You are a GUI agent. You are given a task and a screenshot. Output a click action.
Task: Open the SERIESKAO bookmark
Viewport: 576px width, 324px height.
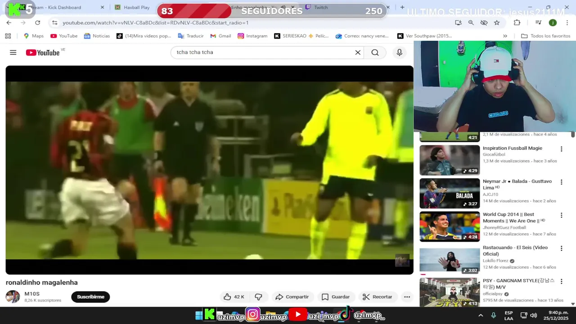pos(301,36)
